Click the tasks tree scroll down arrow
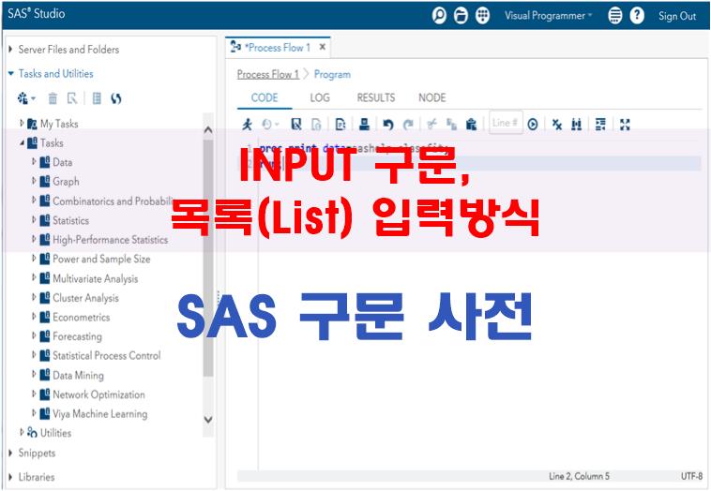The image size is (711, 491). (x=208, y=420)
